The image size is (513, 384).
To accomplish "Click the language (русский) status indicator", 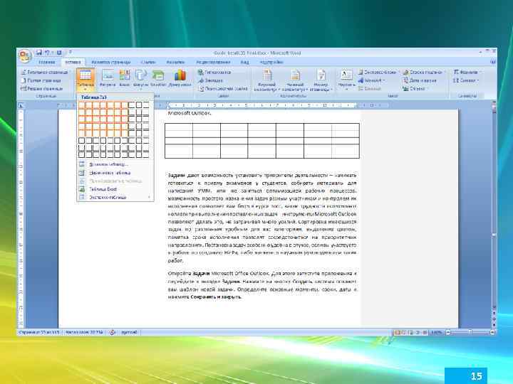I will tap(129, 332).
